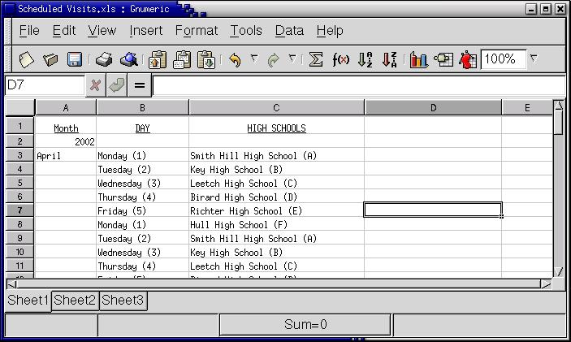Select row 7 header
This screenshot has height=342, width=571.
(x=19, y=210)
